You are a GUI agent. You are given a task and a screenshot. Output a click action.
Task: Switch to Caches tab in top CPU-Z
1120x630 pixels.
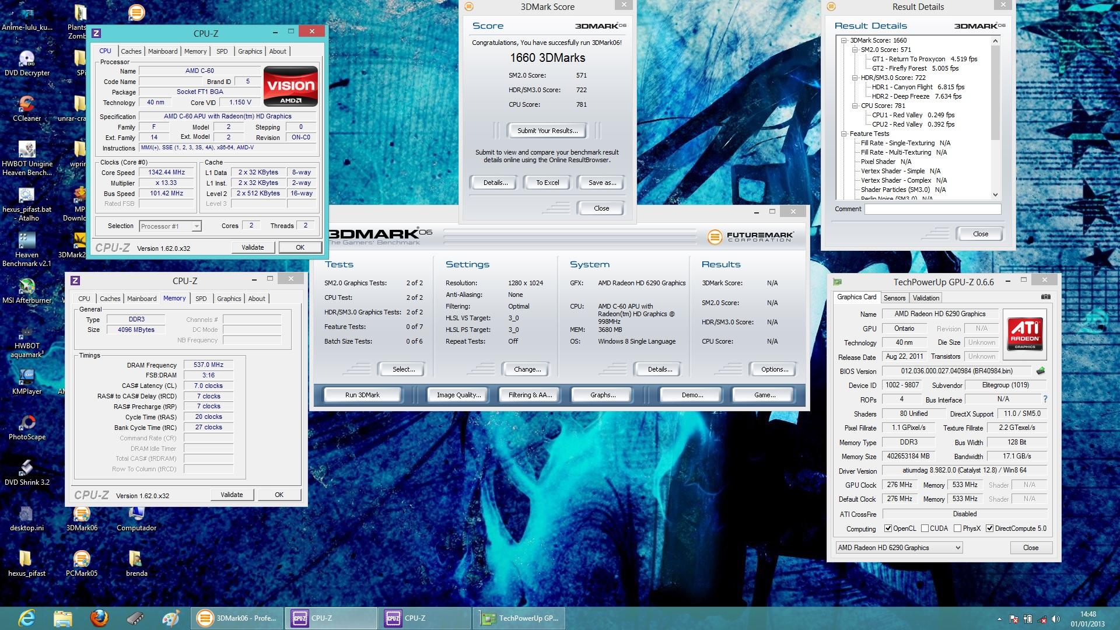[x=131, y=51]
